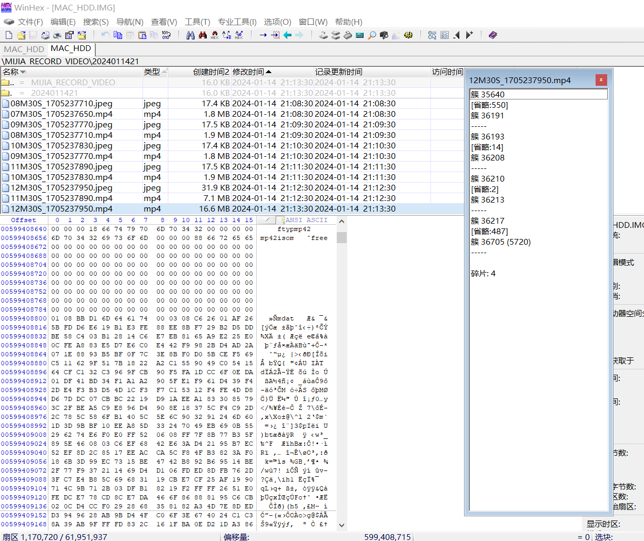Click the Back navigation blue arrow
This screenshot has width=644, height=541.
[x=287, y=35]
